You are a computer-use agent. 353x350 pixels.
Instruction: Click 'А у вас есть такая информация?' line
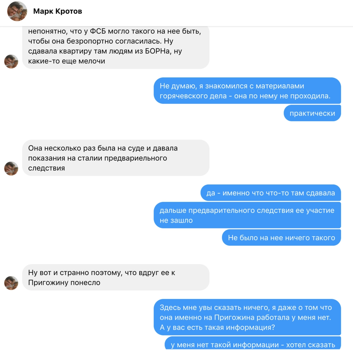(x=217, y=327)
